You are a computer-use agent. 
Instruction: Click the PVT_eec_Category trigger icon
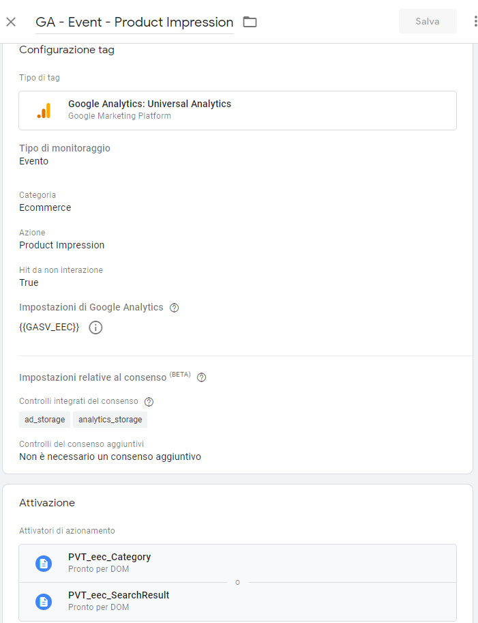[44, 564]
